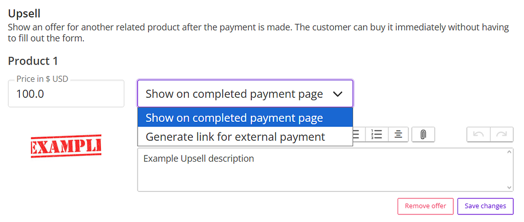Click the red EXAMPLE stamp image
524x222 pixels.
66,146
